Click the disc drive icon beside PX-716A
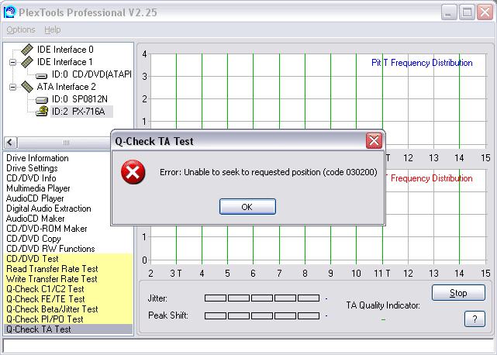 42,112
